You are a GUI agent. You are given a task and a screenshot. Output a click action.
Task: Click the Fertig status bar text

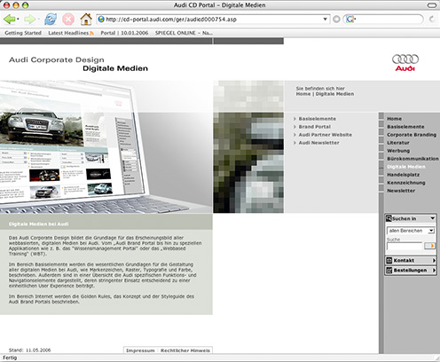tap(10, 358)
